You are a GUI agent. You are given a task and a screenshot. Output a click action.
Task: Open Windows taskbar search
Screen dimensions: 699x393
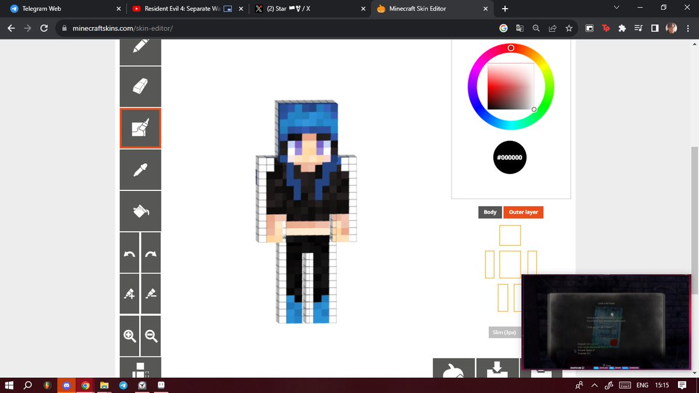tap(27, 385)
